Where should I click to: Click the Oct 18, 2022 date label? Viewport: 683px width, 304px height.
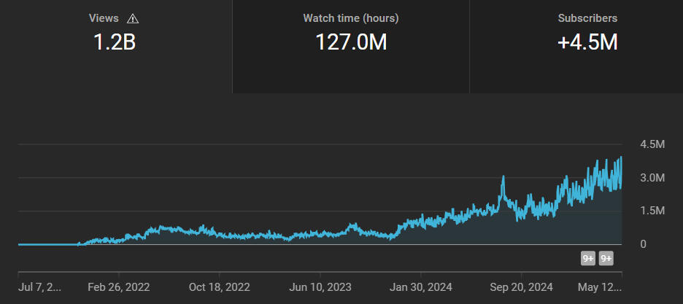[220, 287]
